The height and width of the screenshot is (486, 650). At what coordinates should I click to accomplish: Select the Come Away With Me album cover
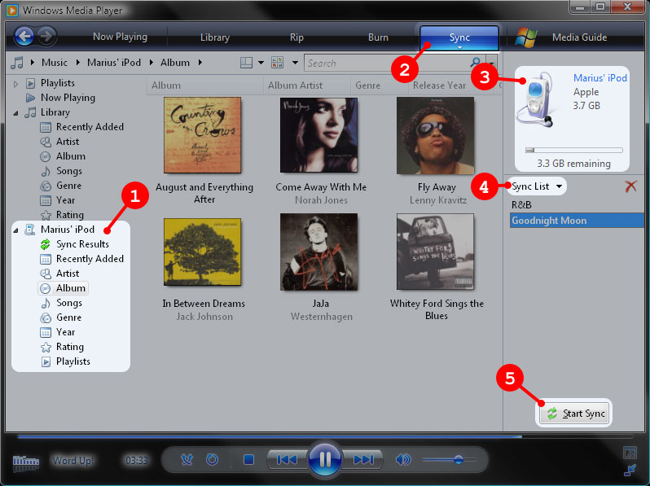pyautogui.click(x=318, y=135)
